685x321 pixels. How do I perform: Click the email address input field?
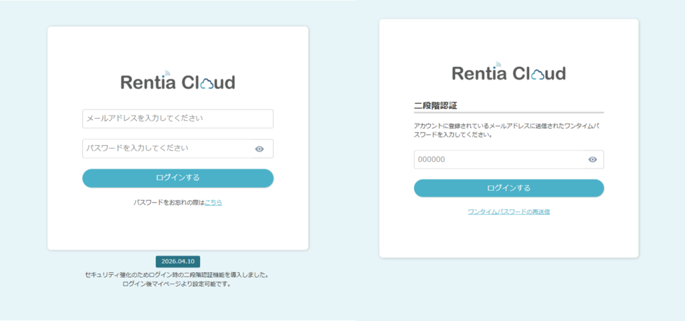coord(177,118)
